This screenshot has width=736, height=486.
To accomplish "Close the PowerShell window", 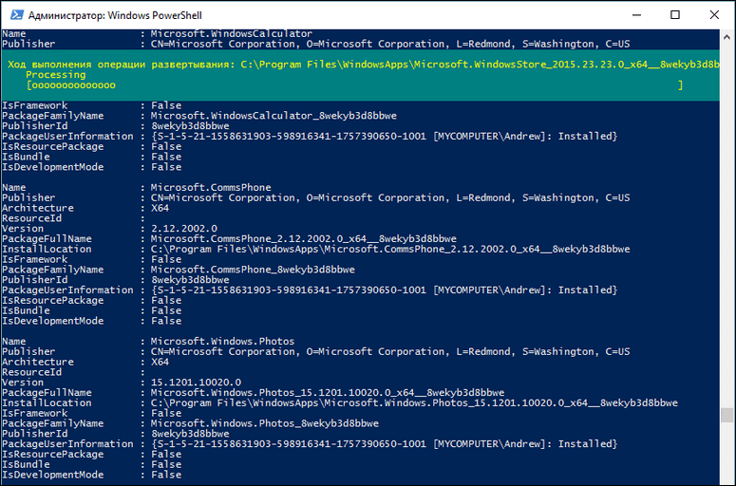I will pos(714,15).
